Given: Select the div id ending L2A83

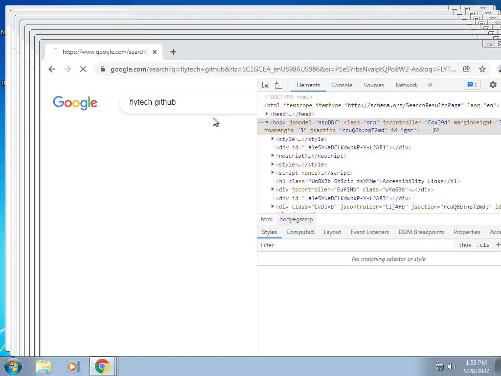Looking at the screenshot, I should [343, 198].
